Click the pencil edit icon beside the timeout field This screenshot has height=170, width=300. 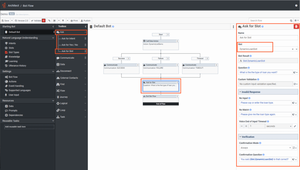295,126
